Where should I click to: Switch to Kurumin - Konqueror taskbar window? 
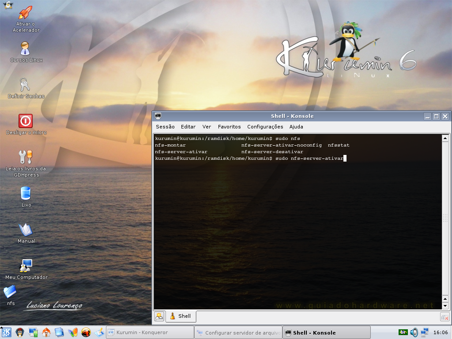point(150,333)
